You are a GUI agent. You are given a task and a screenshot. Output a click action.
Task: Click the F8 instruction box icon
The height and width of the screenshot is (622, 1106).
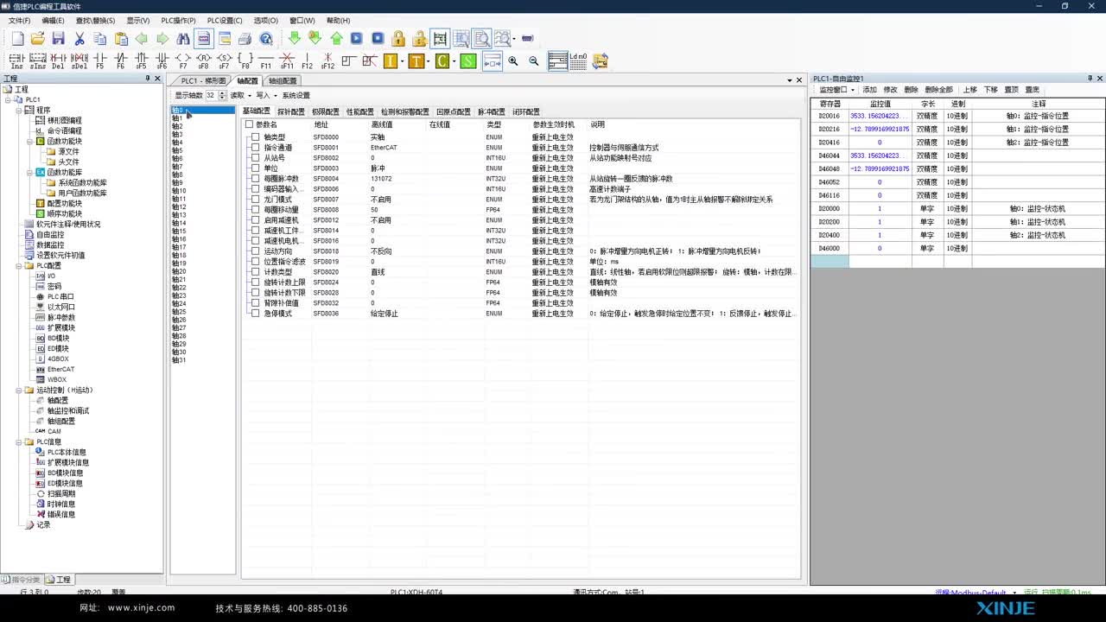pyautogui.click(x=245, y=60)
